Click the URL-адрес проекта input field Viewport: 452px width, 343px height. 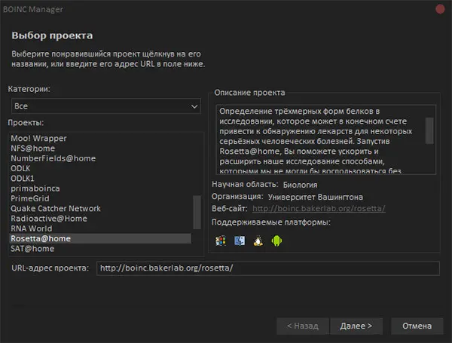pos(267,268)
